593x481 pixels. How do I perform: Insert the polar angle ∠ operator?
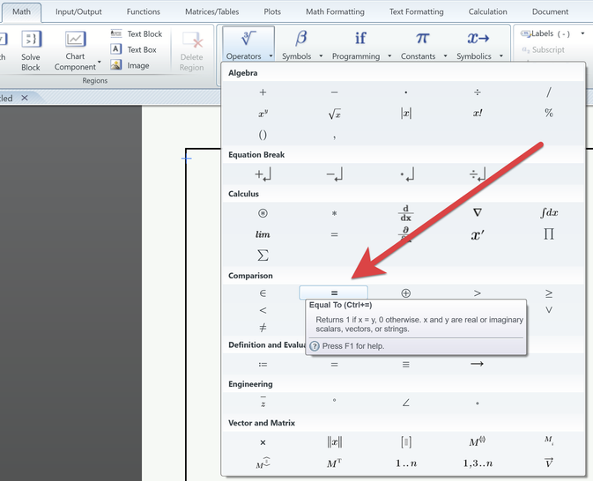pyautogui.click(x=406, y=403)
